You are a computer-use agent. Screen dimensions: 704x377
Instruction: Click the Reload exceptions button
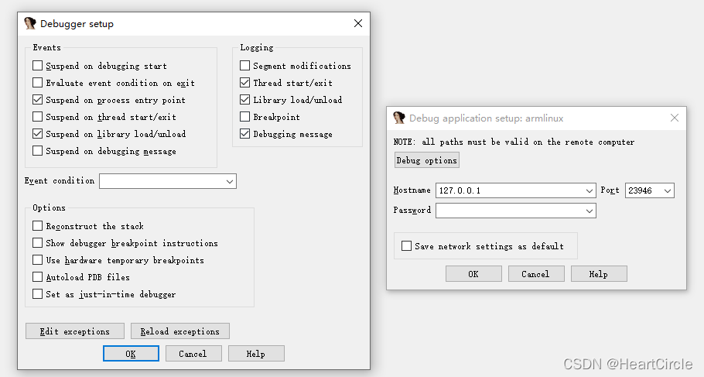180,331
